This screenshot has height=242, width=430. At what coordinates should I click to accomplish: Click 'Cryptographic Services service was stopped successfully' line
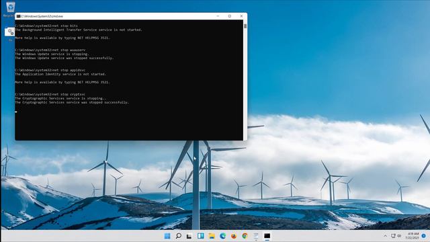[x=72, y=102]
